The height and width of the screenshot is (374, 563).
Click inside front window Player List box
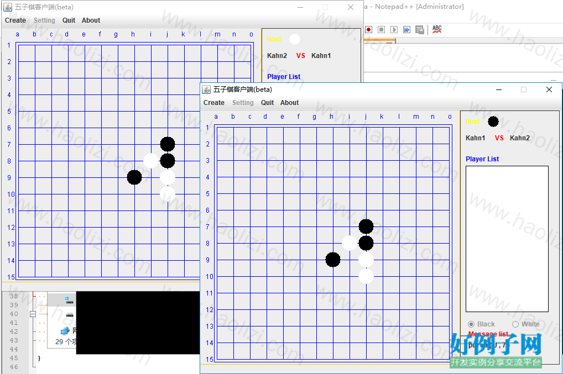(x=507, y=239)
